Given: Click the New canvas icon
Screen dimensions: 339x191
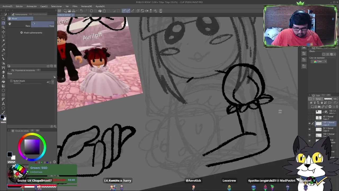Looking at the screenshot, I should tap(65, 11).
